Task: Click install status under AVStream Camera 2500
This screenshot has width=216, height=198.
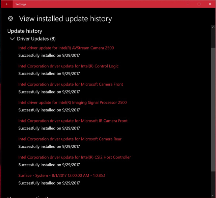Action: 49,56
